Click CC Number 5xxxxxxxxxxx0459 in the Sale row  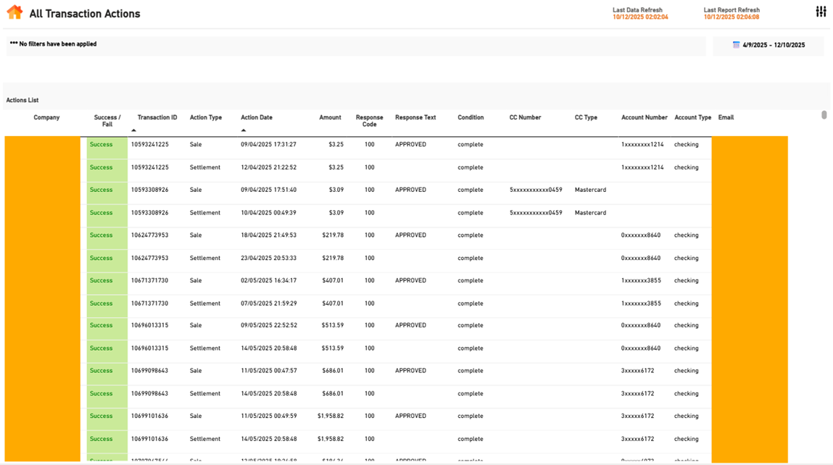tap(536, 190)
